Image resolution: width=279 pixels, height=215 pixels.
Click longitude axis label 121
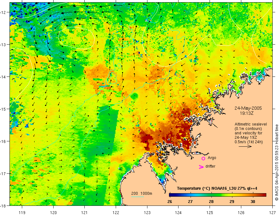click(85, 212)
